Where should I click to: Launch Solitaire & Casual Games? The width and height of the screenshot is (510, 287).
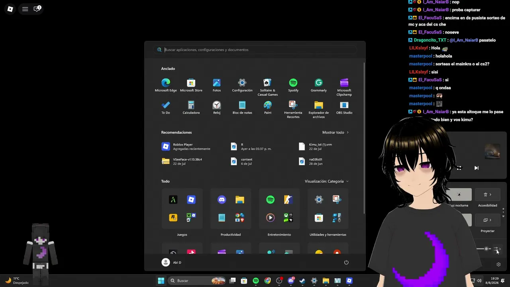point(268,87)
